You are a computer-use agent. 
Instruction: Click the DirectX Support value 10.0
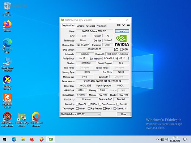[121, 63]
